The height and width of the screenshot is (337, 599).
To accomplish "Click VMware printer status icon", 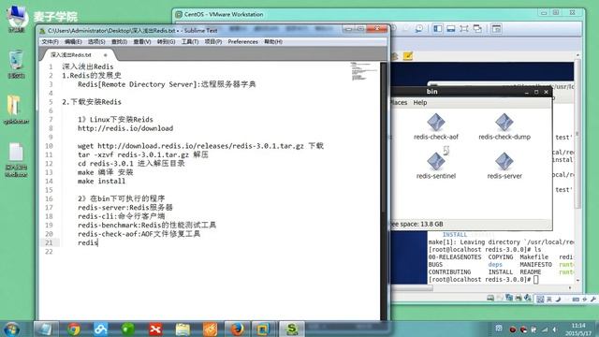I will point(519,298).
